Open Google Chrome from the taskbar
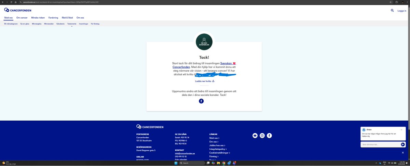Viewport: 410px width, 166px height. (224, 163)
